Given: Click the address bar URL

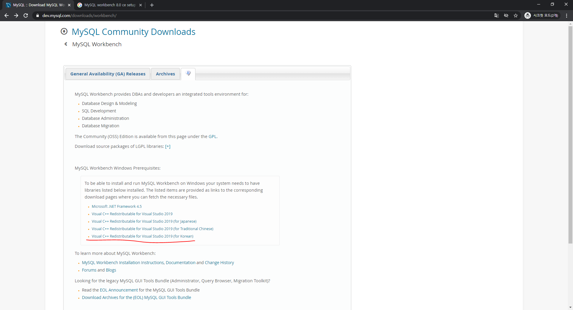Looking at the screenshot, I should pyautogui.click(x=79, y=15).
